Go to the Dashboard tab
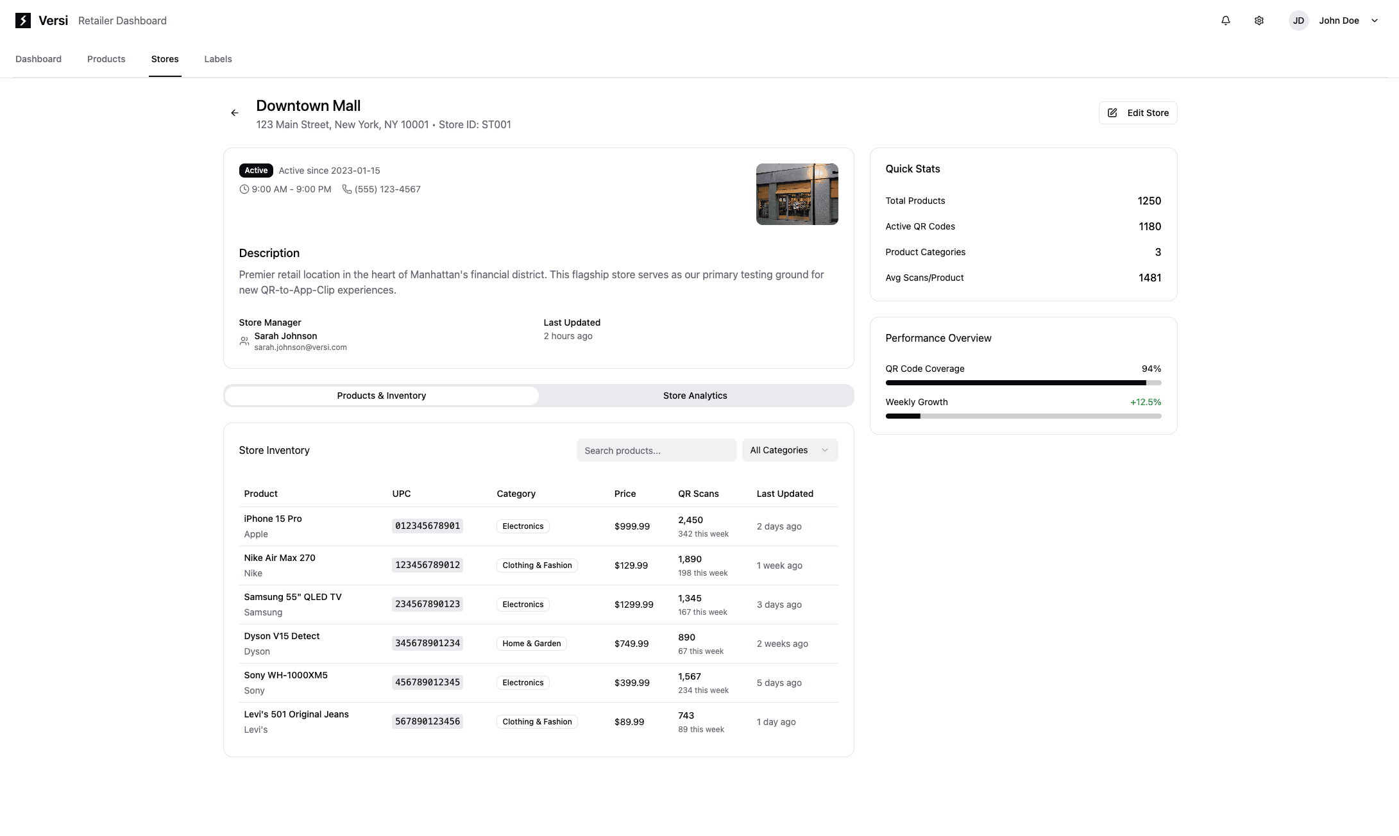The width and height of the screenshot is (1399, 836). coord(38,59)
